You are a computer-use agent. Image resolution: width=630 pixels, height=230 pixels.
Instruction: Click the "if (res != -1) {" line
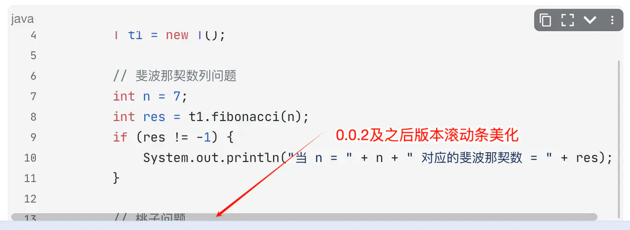coord(173,137)
